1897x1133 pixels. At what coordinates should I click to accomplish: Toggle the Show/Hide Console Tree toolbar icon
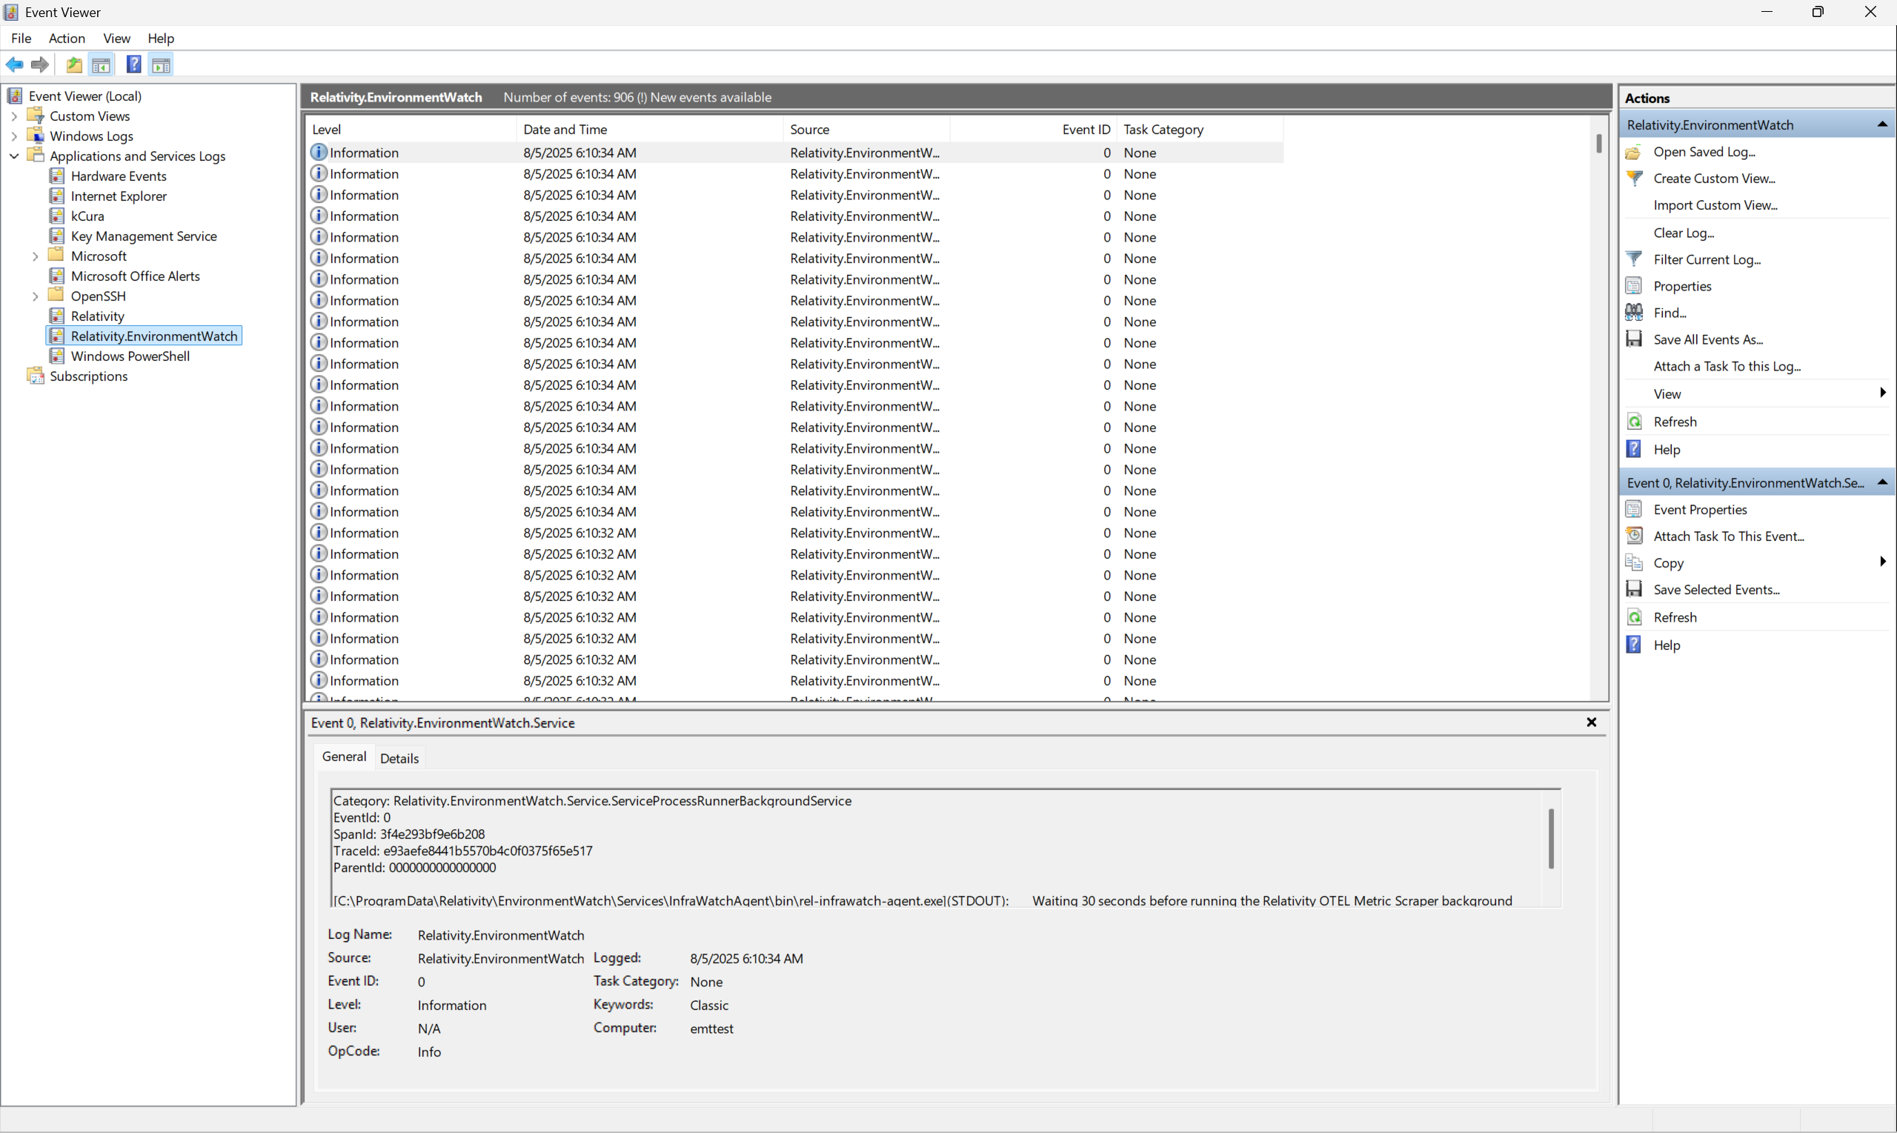pyautogui.click(x=101, y=65)
